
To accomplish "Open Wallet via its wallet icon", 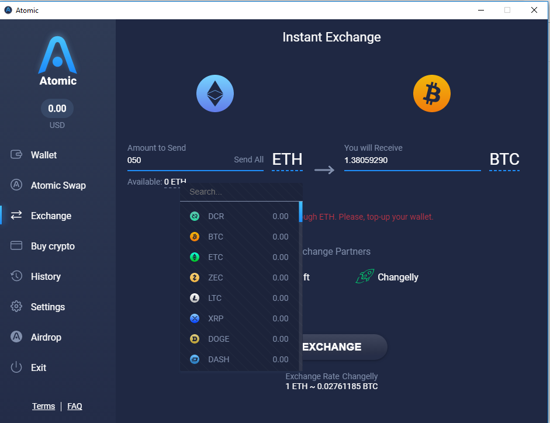I will (16, 154).
